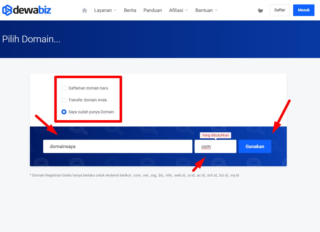Click the 'Pilih Domain...' heading
Image resolution: width=320 pixels, height=232 pixels.
pyautogui.click(x=31, y=39)
